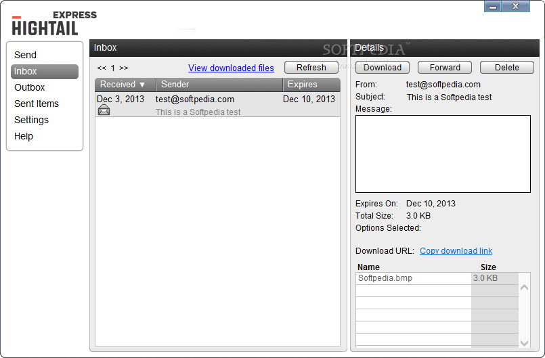Select page number 1
This screenshot has height=358, width=545.
point(112,68)
